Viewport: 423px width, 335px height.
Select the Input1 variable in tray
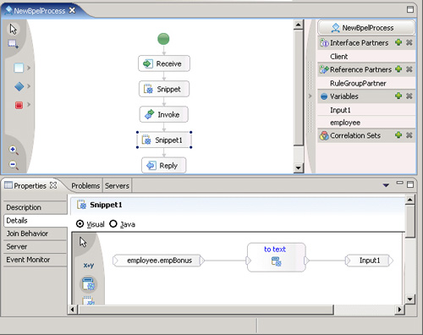click(x=366, y=110)
